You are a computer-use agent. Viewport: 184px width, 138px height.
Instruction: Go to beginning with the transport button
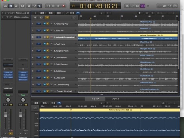(53, 6)
